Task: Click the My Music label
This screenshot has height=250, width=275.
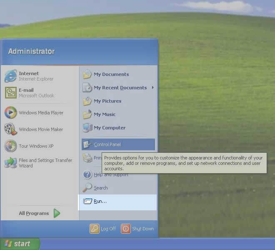Action: click(105, 114)
